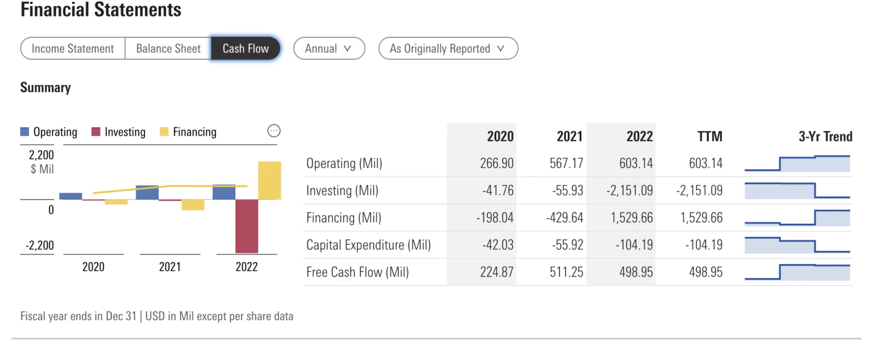Select the 2022 column header
The width and height of the screenshot is (873, 343).
[639, 136]
